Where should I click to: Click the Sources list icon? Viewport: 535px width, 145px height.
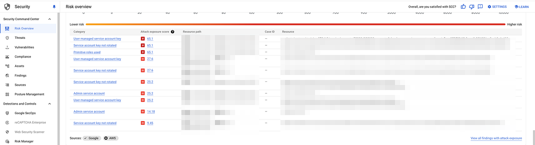pos(7,85)
